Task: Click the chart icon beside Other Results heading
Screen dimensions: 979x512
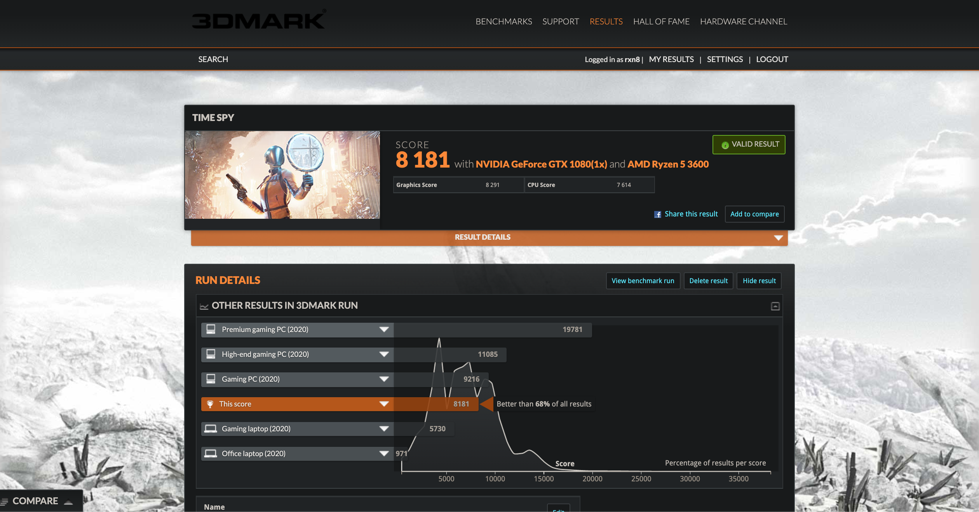Action: point(204,306)
